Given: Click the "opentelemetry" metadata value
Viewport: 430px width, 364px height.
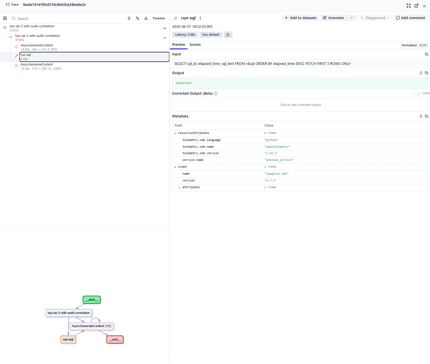Looking at the screenshot, I should tap(277, 147).
